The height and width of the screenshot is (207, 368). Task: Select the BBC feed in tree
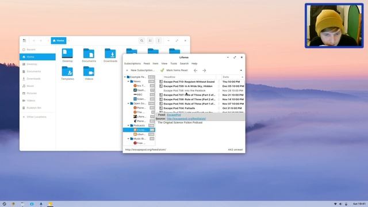click(x=139, y=94)
